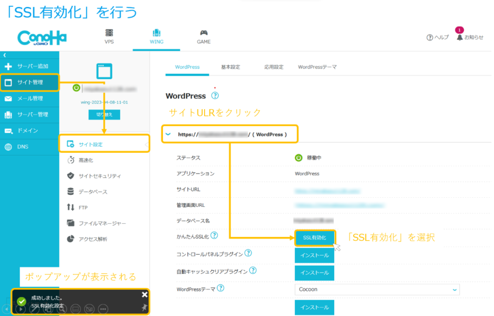
Task: Click the globe icon for DNS
Action: (9, 147)
